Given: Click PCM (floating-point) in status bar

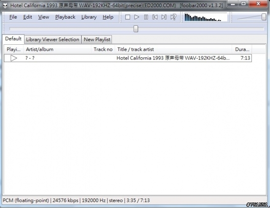Looking at the screenshot, I should click(26, 200).
